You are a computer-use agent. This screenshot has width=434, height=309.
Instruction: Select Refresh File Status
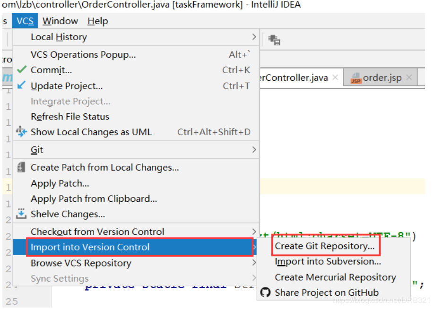pyautogui.click(x=136, y=116)
